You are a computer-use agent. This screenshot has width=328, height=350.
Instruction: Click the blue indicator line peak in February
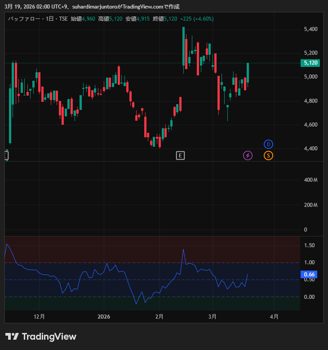click(183, 249)
